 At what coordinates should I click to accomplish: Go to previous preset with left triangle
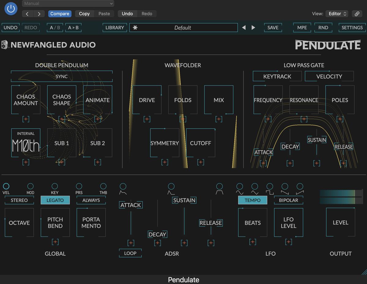(x=244, y=28)
